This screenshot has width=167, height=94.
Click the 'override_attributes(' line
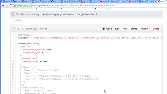click(28, 44)
